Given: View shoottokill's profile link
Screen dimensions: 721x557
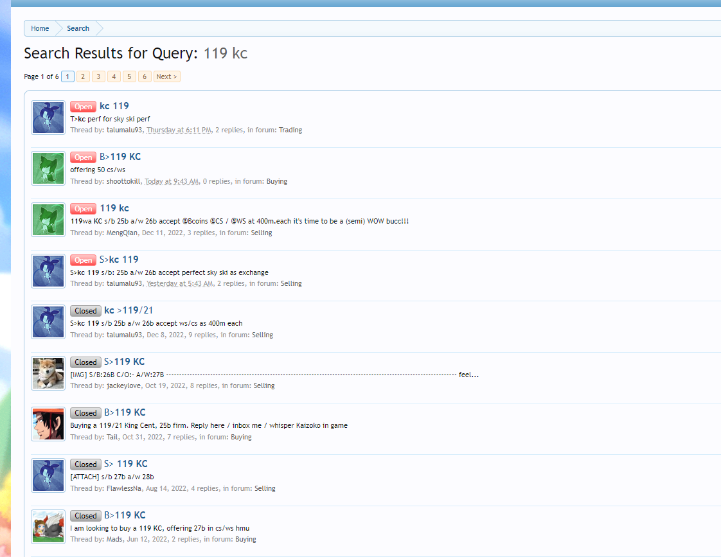Looking at the screenshot, I should 123,182.
